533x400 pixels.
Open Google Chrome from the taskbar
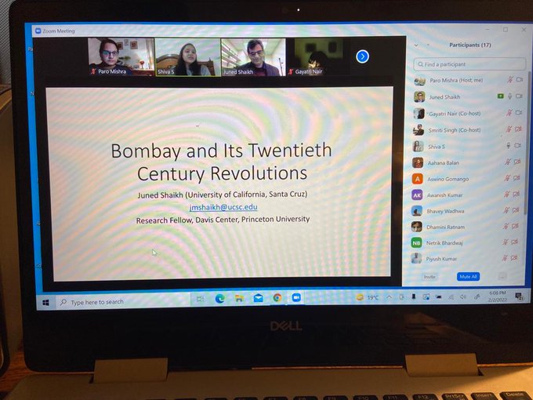(x=277, y=298)
